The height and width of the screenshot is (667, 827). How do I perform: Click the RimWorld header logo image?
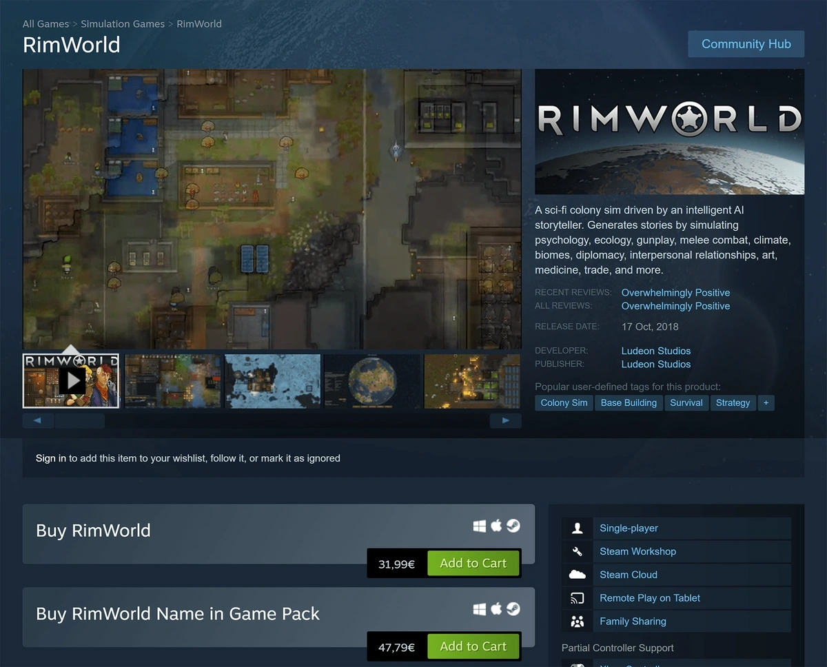669,132
